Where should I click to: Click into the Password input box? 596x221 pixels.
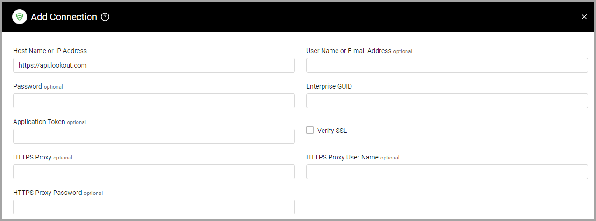click(x=154, y=101)
